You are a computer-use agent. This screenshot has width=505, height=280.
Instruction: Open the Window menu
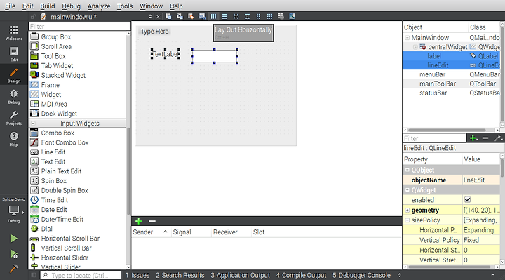(151, 6)
